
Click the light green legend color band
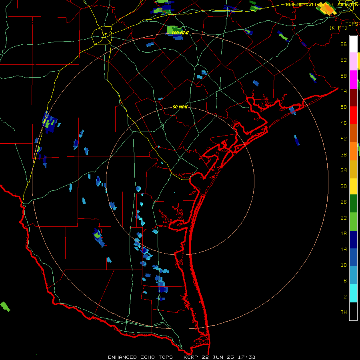pos(353,222)
